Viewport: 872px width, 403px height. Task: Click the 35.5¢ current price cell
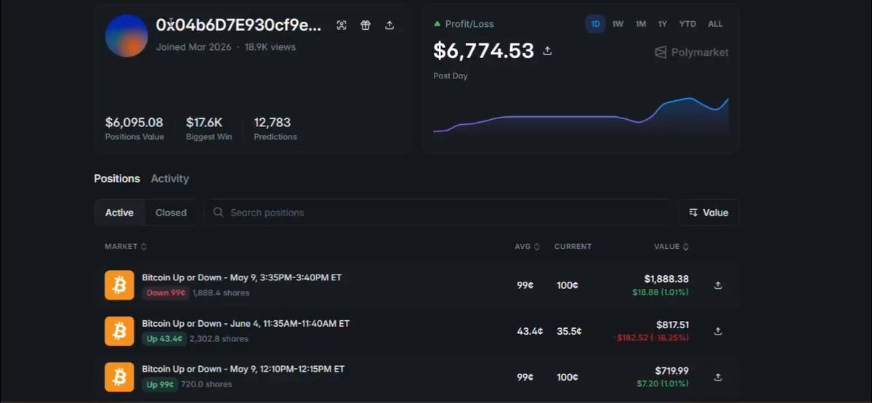[x=569, y=331]
